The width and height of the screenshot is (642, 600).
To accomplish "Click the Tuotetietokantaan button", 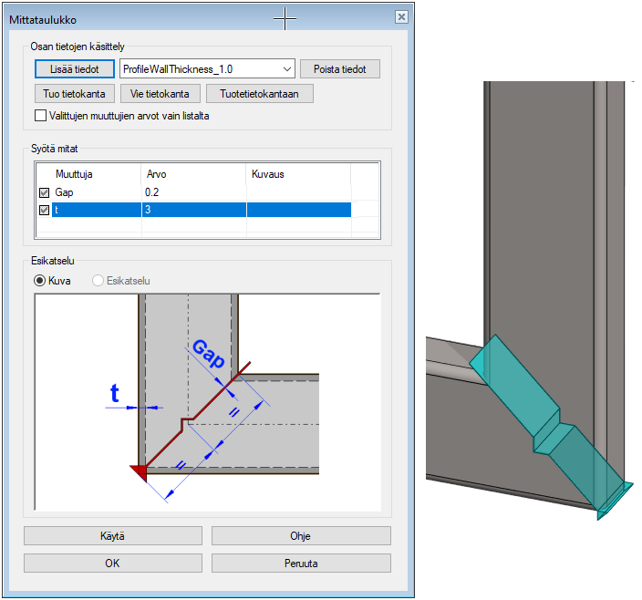I will coord(259,94).
